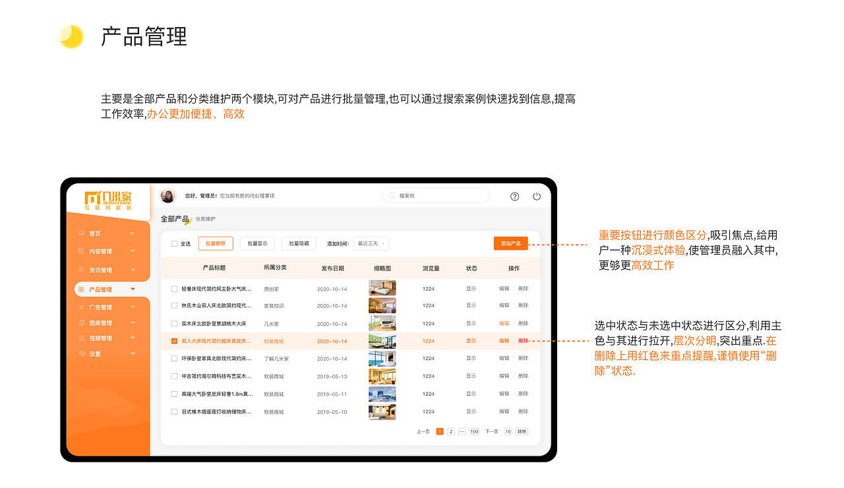Image resolution: width=844 pixels, height=488 pixels.
Task: Select the 全部产品 tab
Action: (174, 217)
